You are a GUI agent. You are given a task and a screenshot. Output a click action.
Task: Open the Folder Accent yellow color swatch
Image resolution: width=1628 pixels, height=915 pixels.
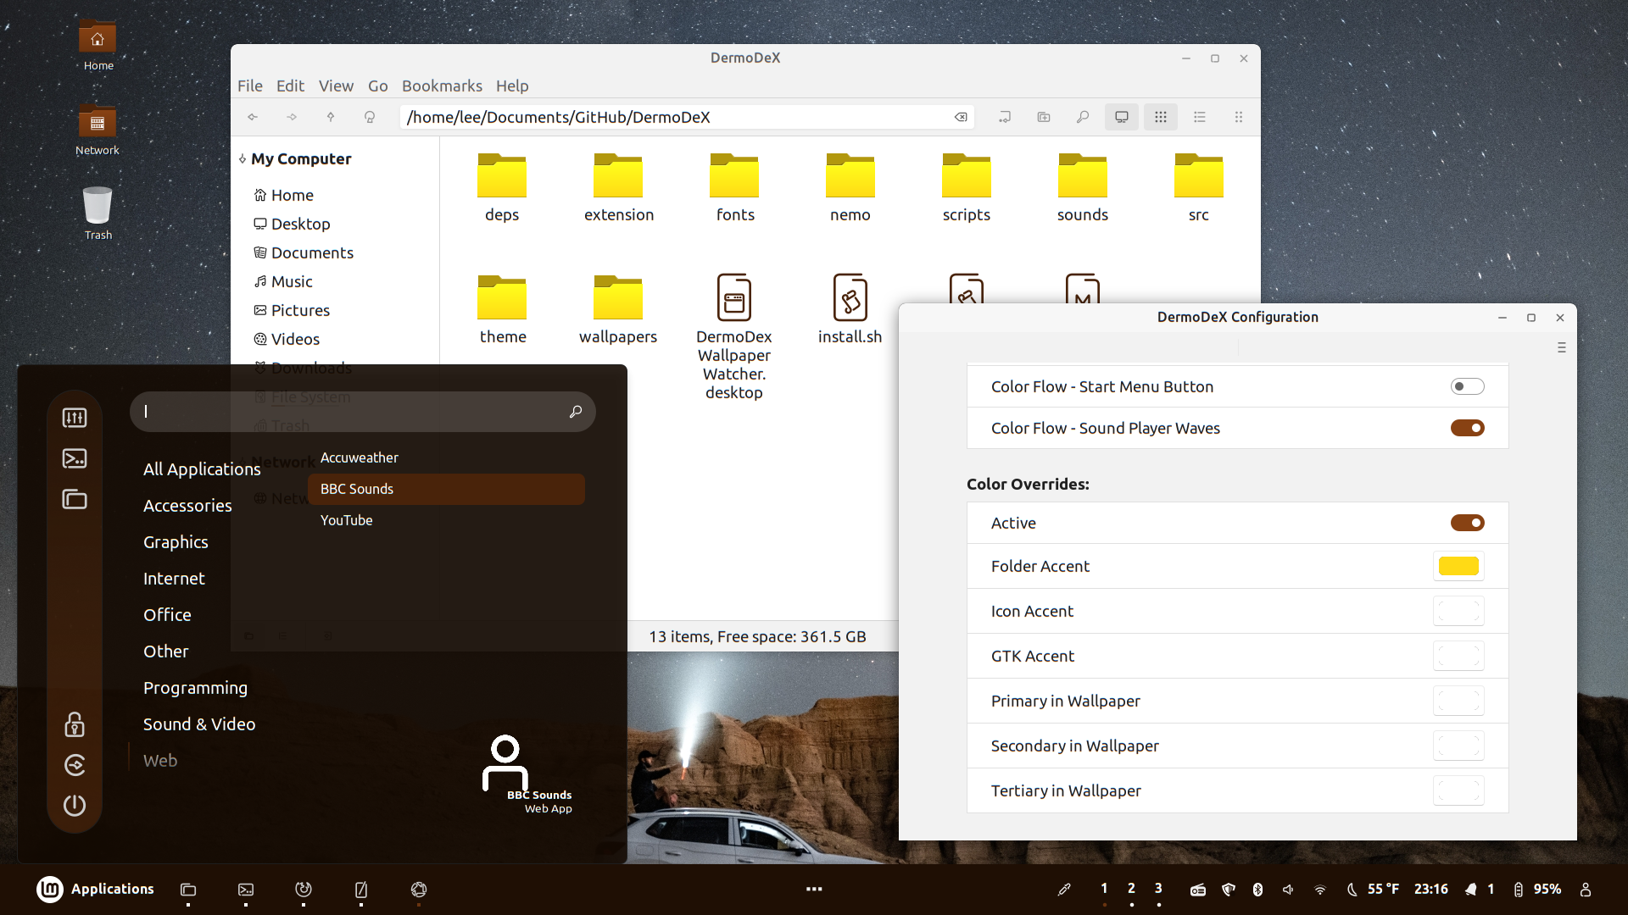click(x=1458, y=566)
